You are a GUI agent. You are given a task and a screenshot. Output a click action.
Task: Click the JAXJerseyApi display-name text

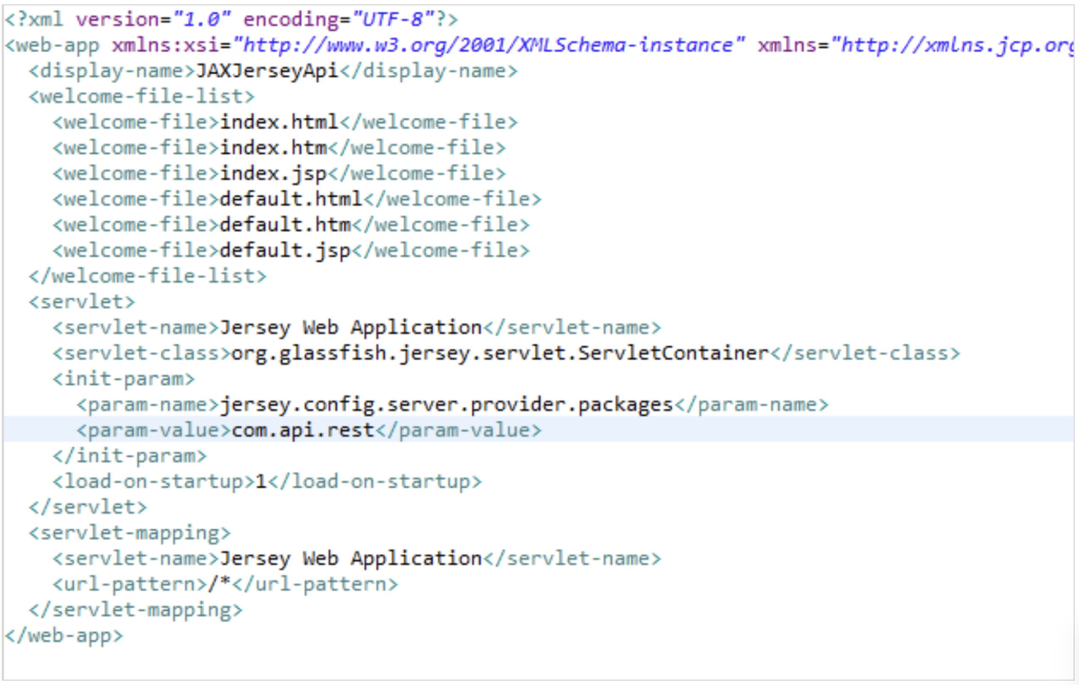coord(267,71)
